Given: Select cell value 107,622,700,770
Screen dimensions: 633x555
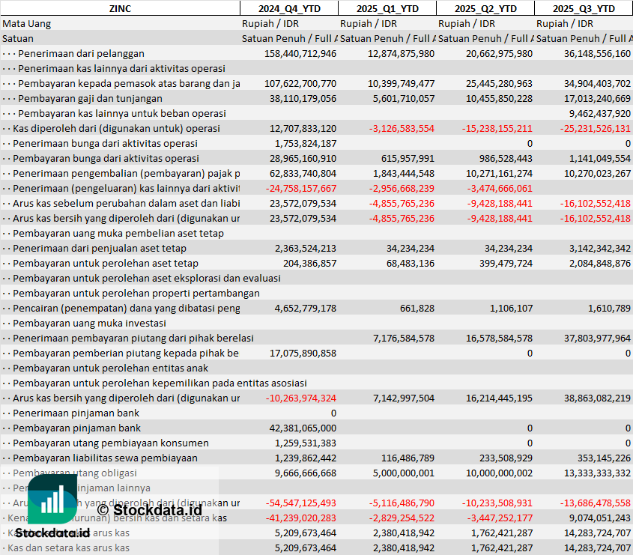Looking at the screenshot, I should (x=300, y=84).
